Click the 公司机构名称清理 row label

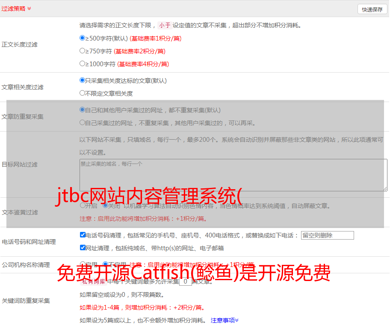(26, 265)
